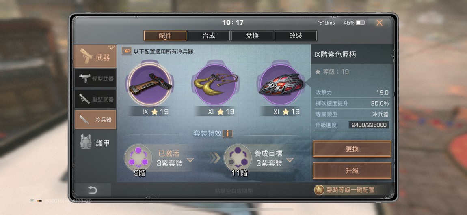Open the 護甲 armor category
The height and width of the screenshot is (215, 467).
[x=95, y=143]
